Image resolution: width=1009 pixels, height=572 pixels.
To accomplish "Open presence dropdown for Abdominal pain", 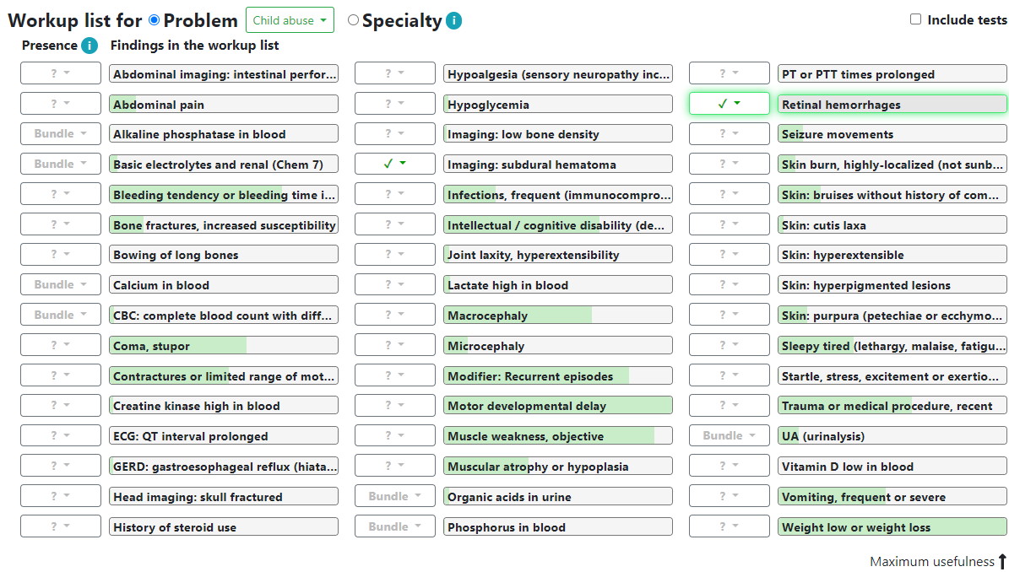I will point(61,104).
